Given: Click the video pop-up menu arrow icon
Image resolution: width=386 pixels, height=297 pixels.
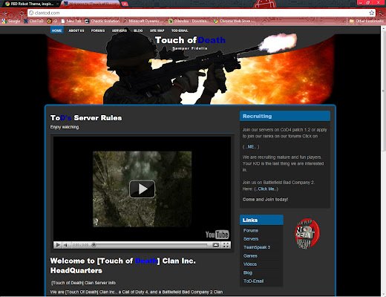Looking at the screenshot, I should [x=216, y=245].
